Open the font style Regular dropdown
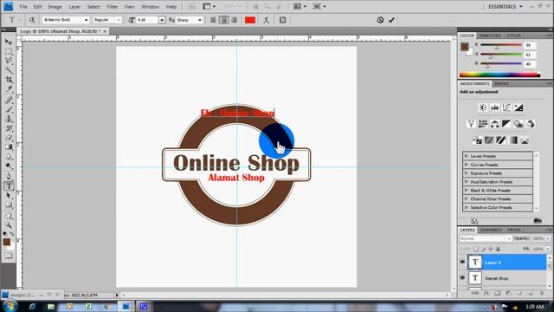The height and width of the screenshot is (312, 554). click(119, 20)
